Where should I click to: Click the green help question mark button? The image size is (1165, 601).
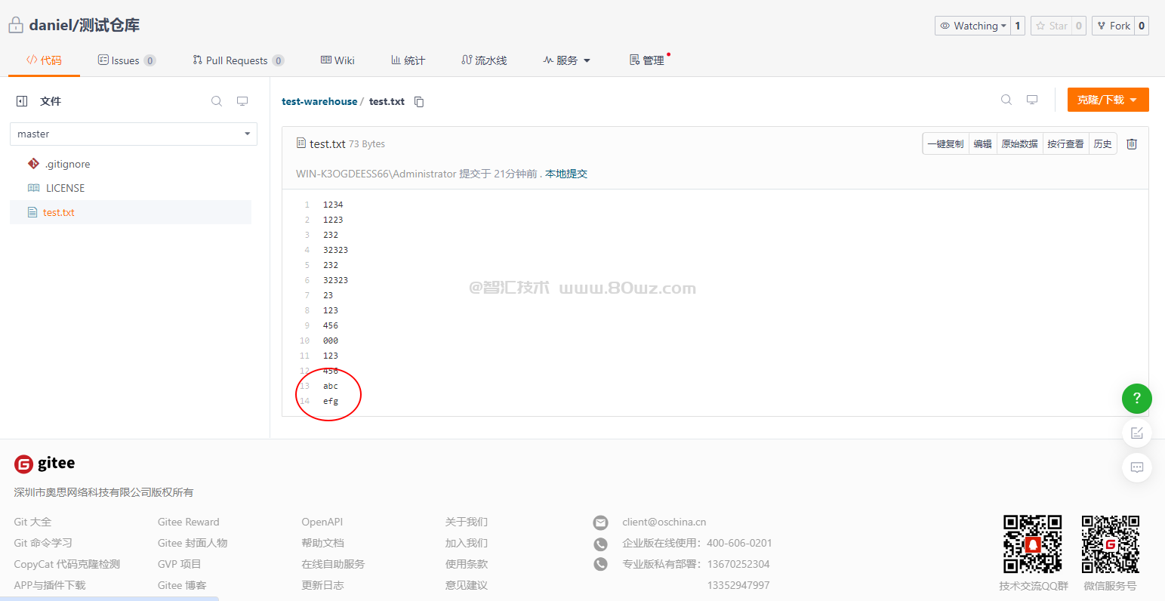1136,399
